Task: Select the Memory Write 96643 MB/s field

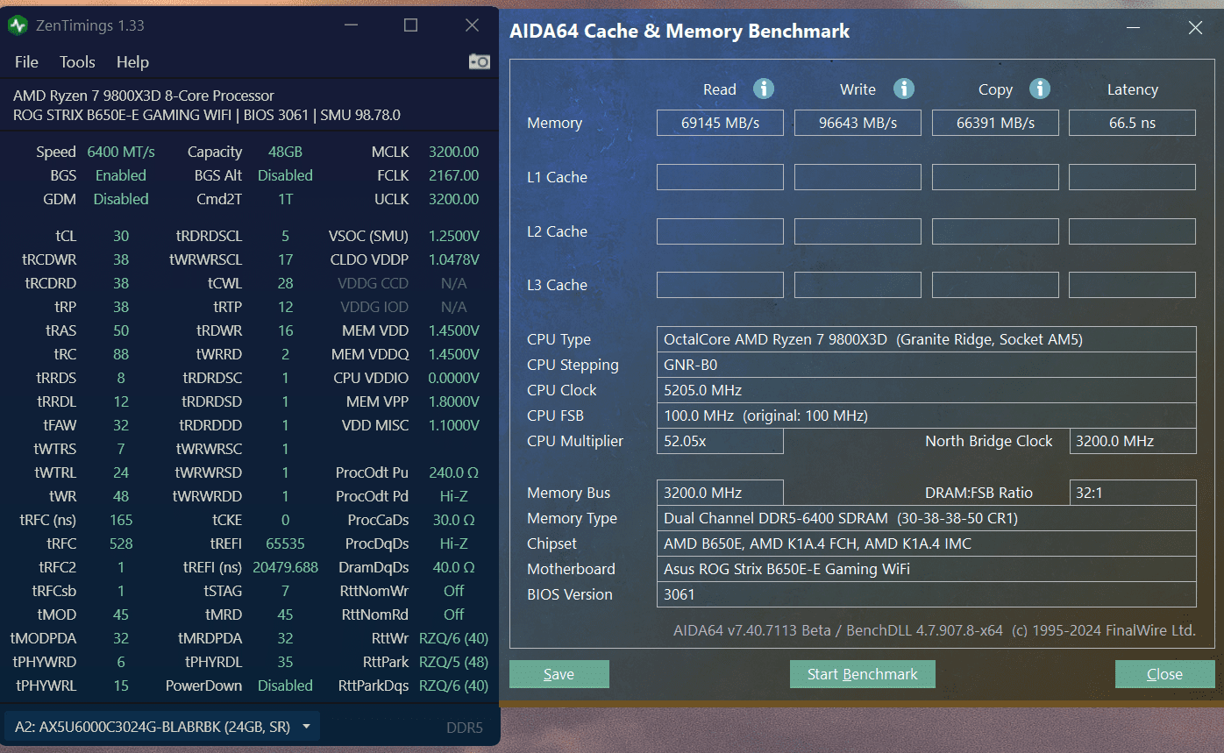Action: (858, 123)
